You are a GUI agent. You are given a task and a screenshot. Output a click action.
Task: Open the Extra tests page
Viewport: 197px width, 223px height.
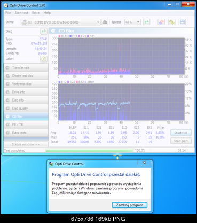[26, 133]
